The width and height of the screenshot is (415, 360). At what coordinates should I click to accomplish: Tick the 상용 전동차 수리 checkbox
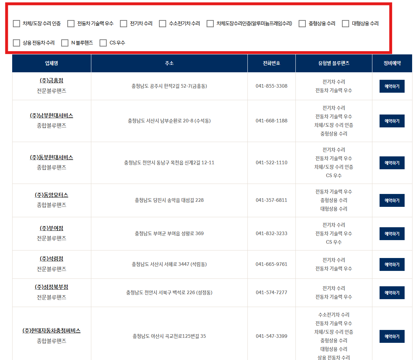click(x=16, y=43)
